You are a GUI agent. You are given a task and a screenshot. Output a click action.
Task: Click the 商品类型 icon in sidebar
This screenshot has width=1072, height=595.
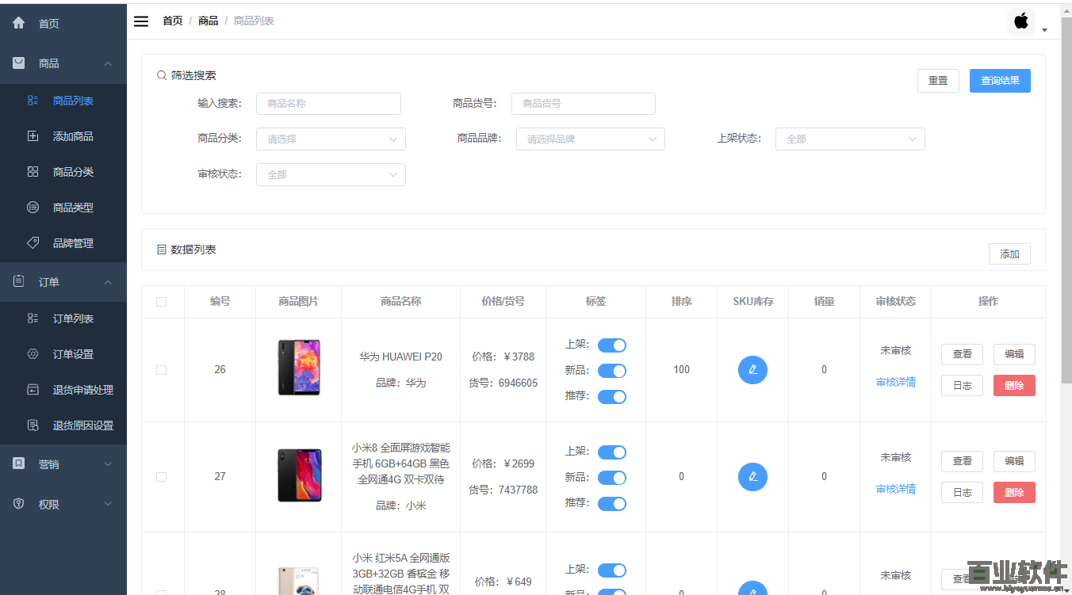click(33, 208)
